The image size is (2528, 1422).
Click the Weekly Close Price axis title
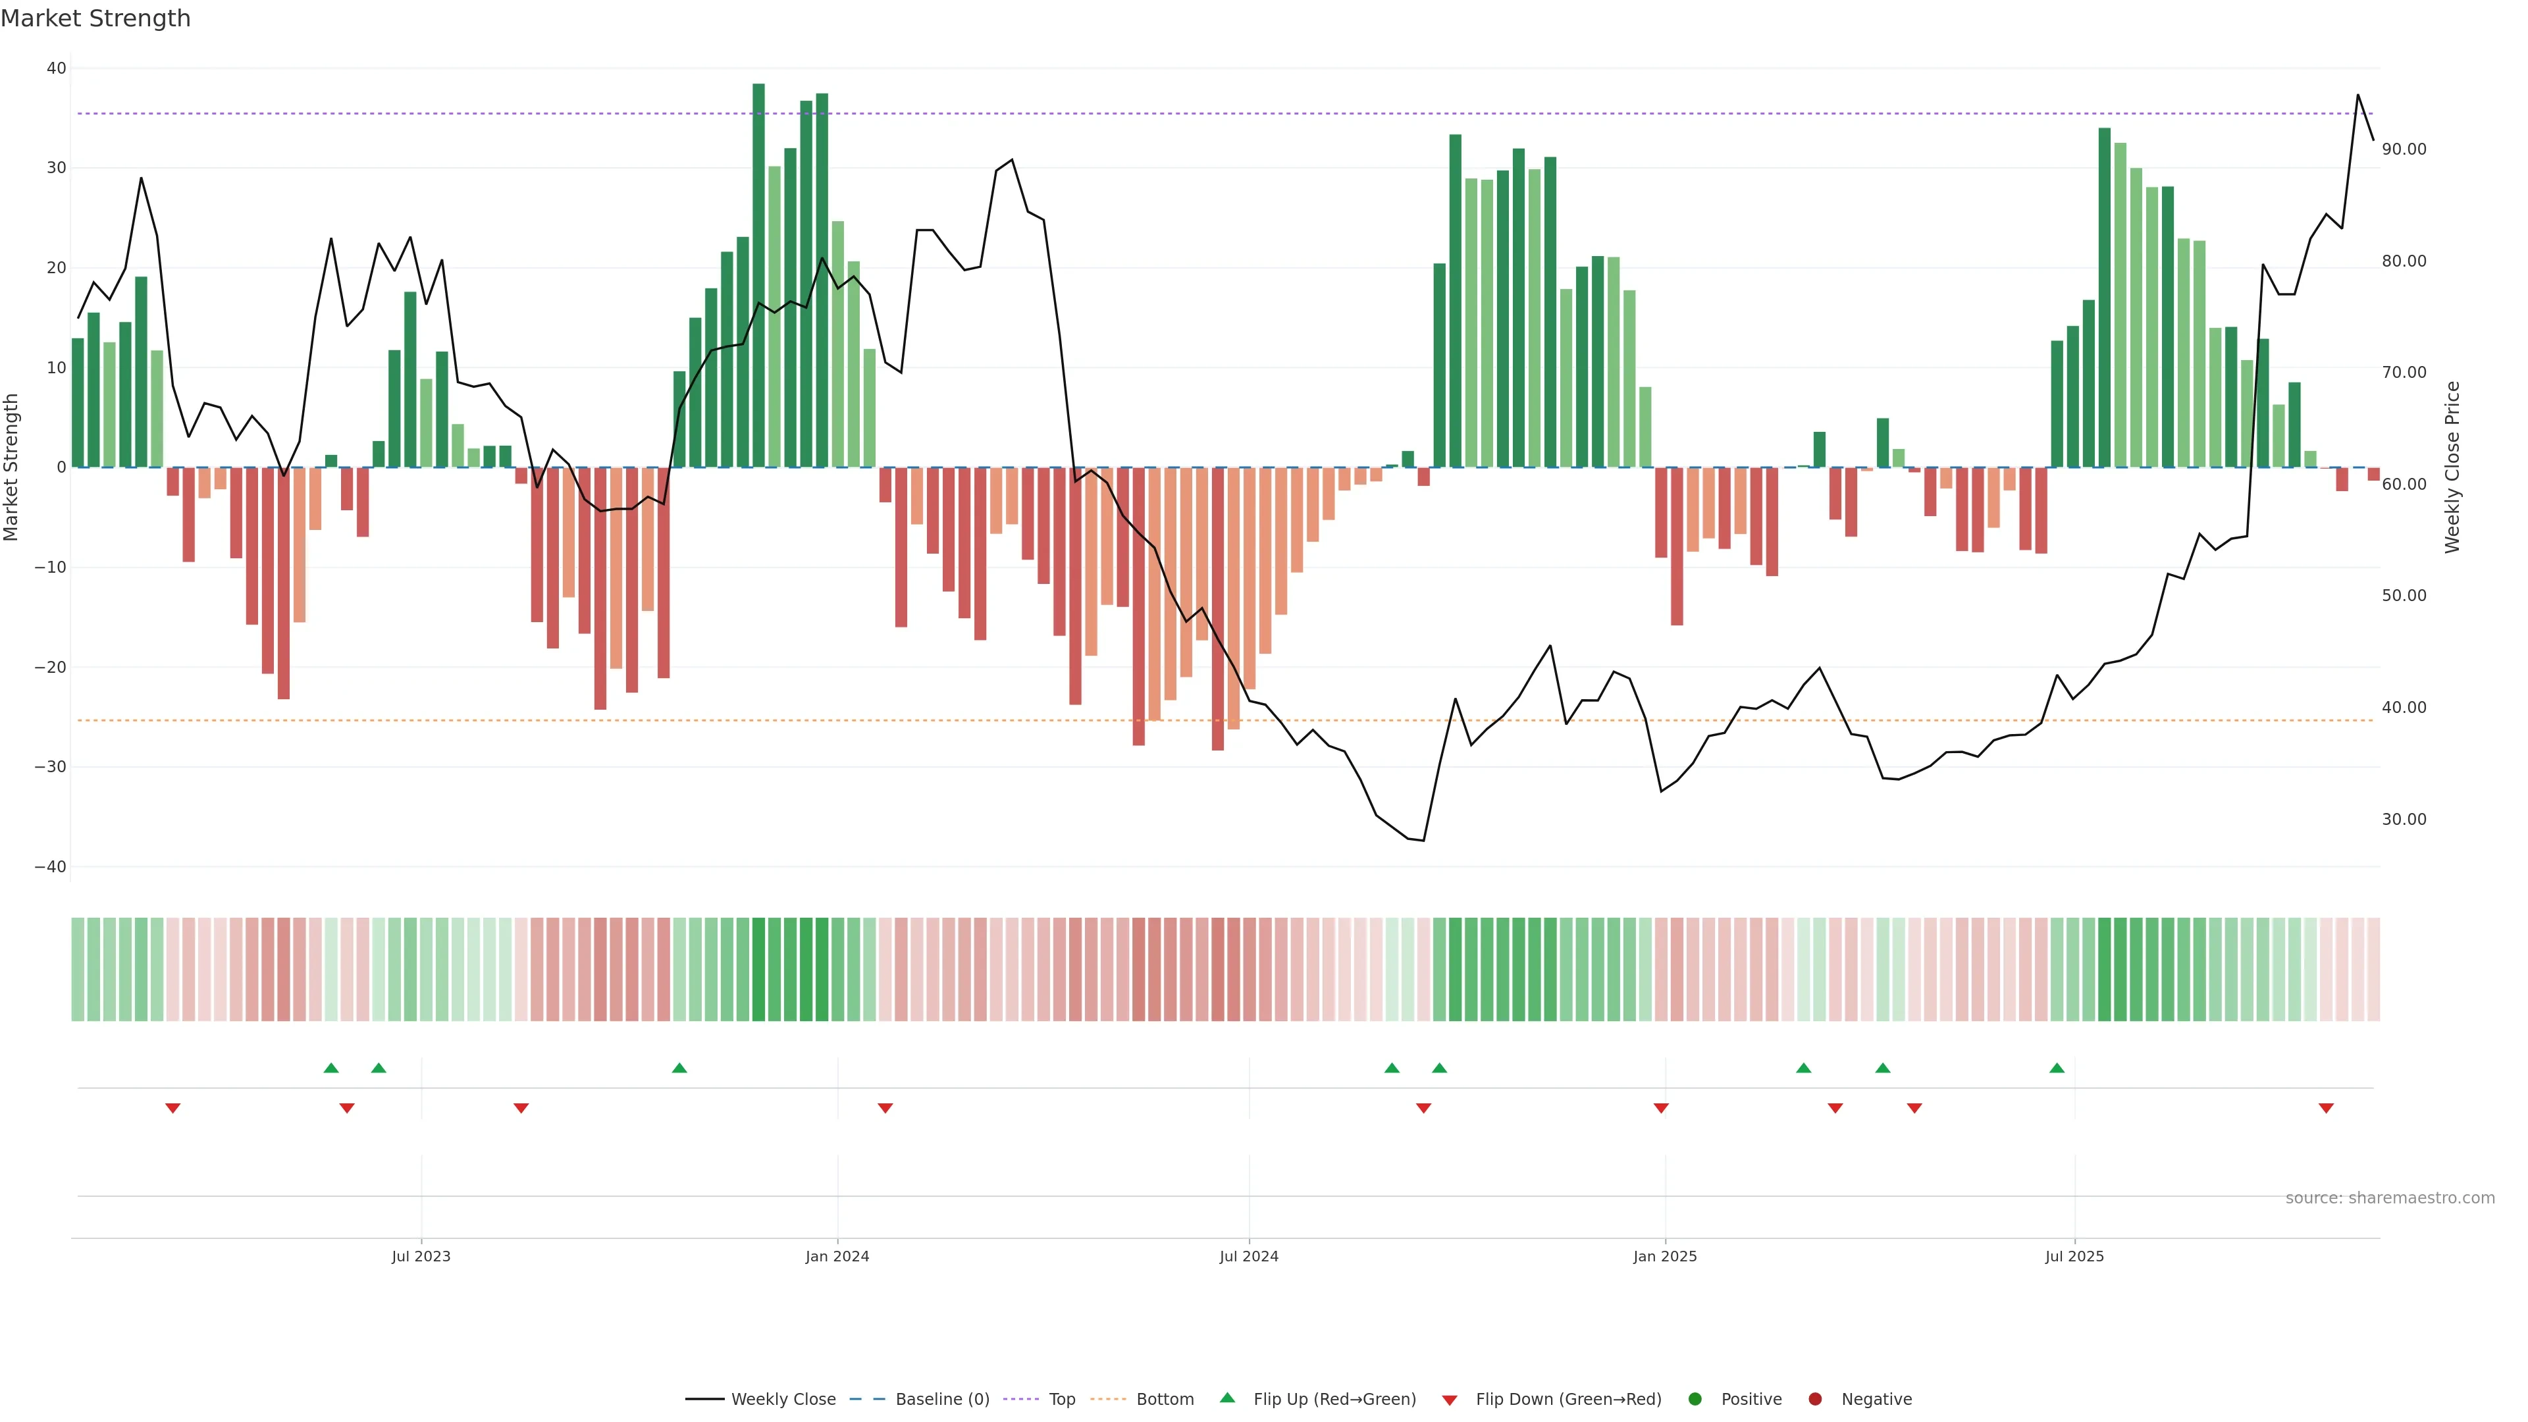(x=2452, y=467)
